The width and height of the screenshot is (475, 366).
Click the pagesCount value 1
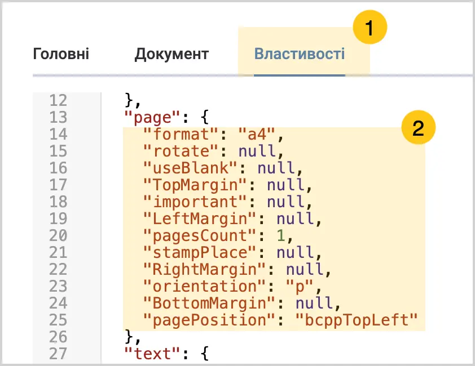(281, 235)
